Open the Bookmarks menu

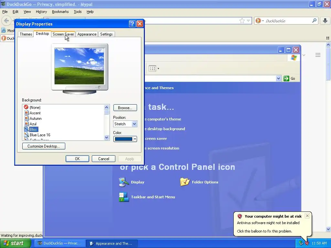[x=60, y=12]
